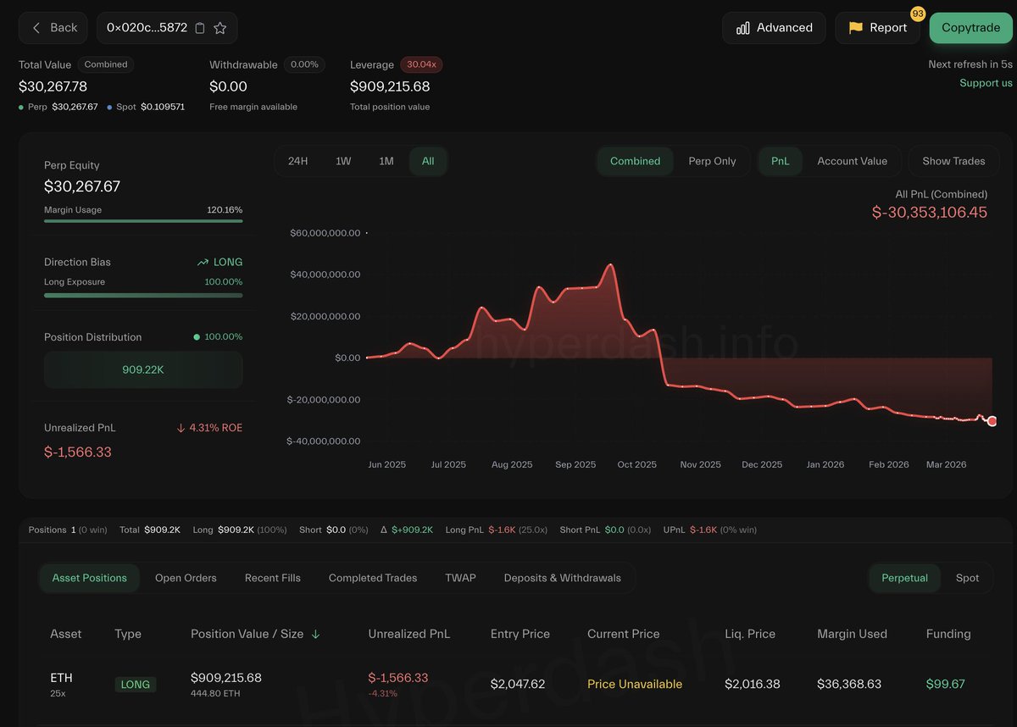Image resolution: width=1017 pixels, height=727 pixels.
Task: Switch to Spot positions view
Action: click(x=968, y=577)
